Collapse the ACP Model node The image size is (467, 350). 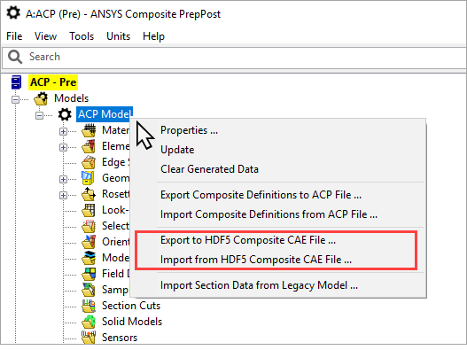click(x=39, y=115)
